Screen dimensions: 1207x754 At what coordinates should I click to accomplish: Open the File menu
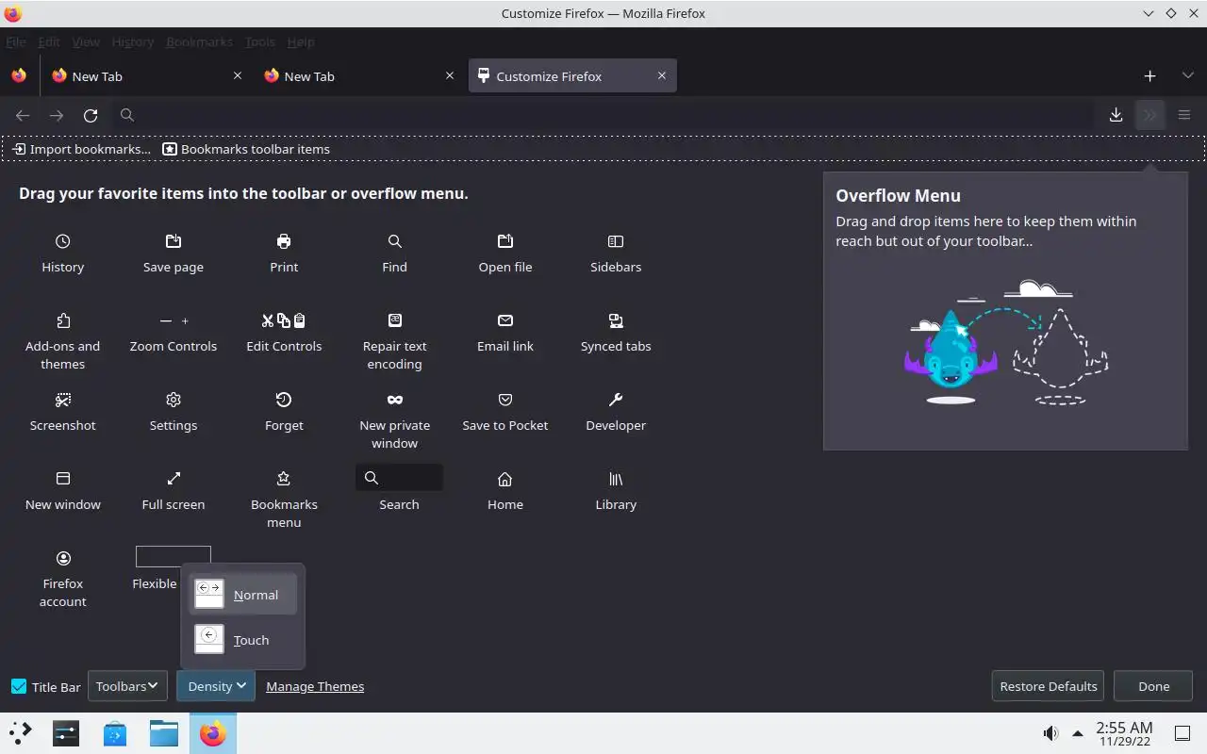(16, 42)
